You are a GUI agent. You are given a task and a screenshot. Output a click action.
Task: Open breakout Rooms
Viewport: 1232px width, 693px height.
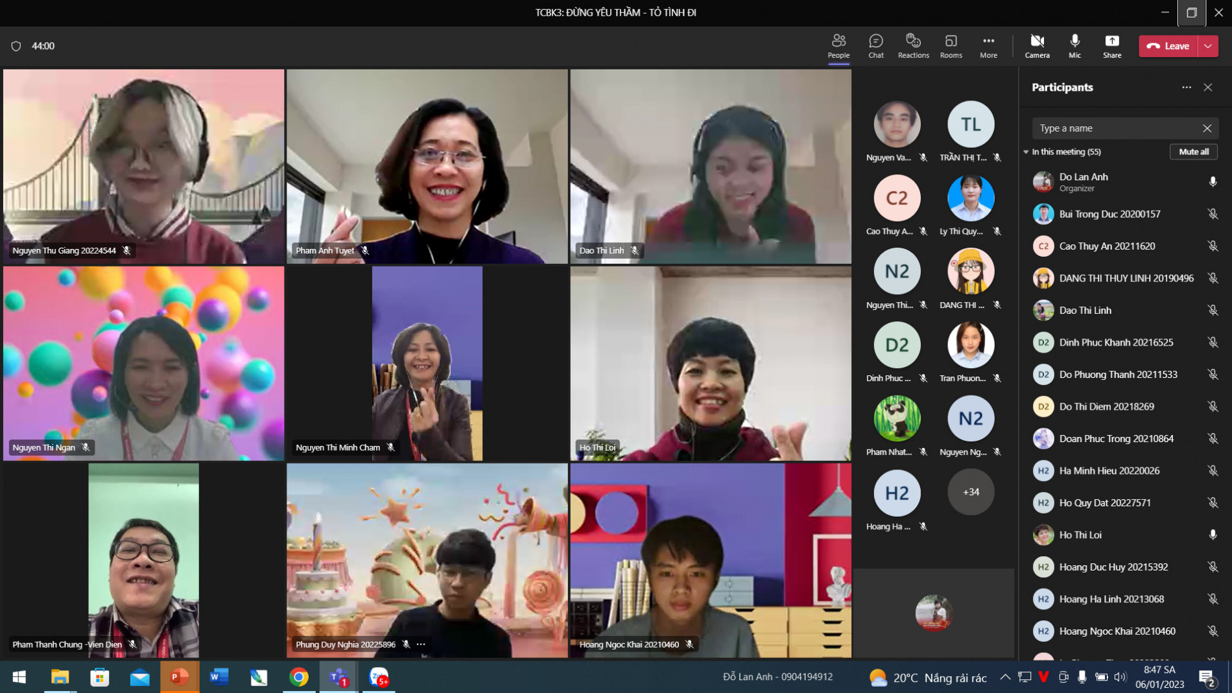(951, 46)
